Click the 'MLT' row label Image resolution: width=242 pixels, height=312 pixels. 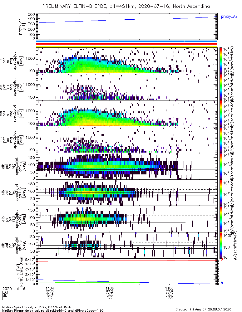(x=6, y=295)
